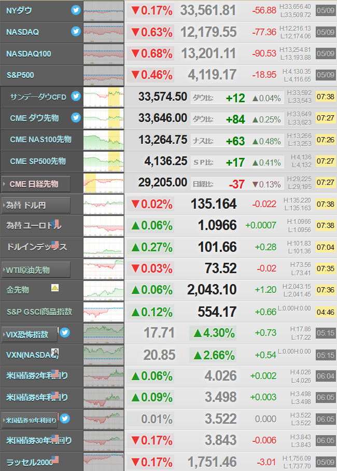Screen dimensions: 337x471
Task: Expand the VIX恐怖指数 button
Action: coord(30,334)
